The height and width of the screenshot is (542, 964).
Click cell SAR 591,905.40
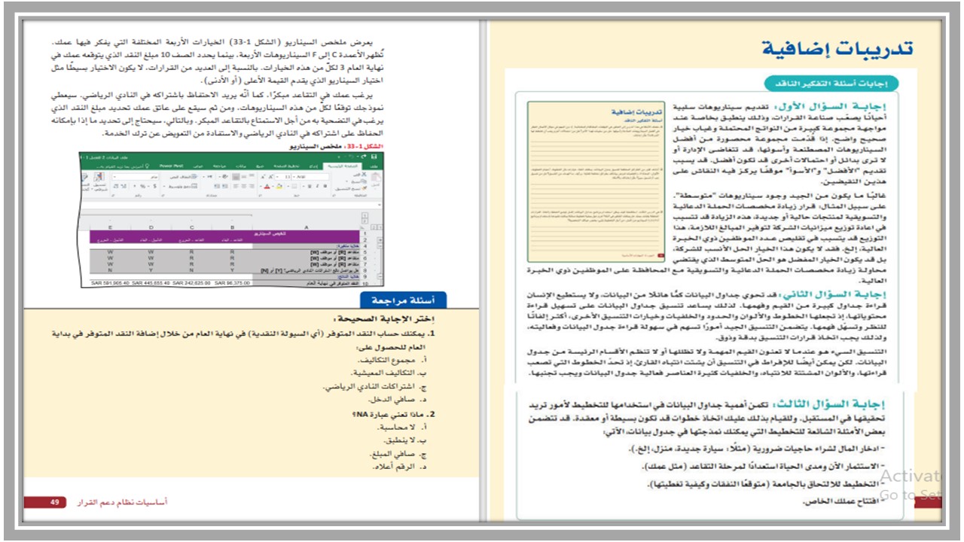click(110, 283)
